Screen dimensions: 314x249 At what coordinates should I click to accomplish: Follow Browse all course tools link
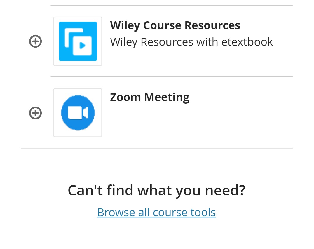click(156, 212)
